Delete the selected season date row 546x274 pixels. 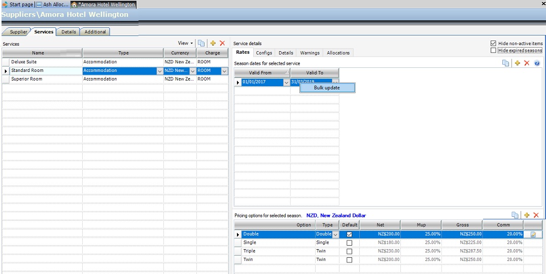527,63
